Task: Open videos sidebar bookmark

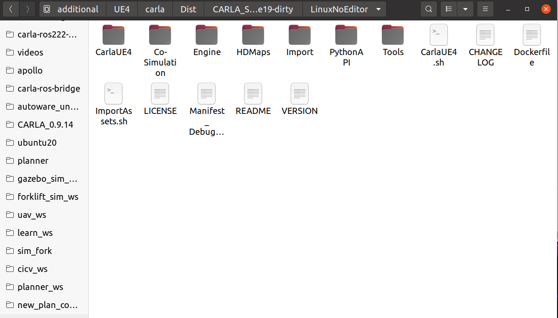Action: [44, 52]
